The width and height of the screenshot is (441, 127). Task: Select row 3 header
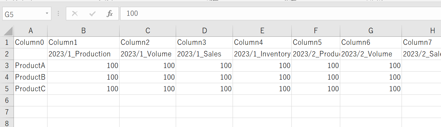[7, 65]
